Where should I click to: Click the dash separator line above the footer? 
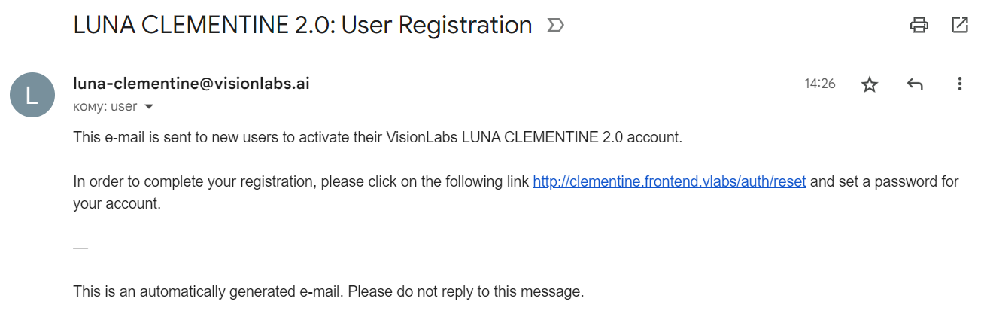tap(80, 248)
